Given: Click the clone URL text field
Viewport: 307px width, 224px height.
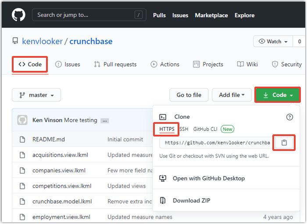Looking at the screenshot, I should (218, 143).
